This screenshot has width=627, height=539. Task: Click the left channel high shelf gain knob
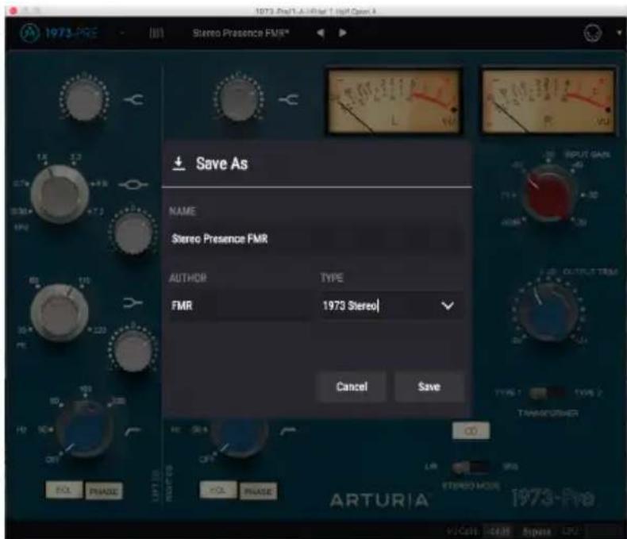coord(84,98)
